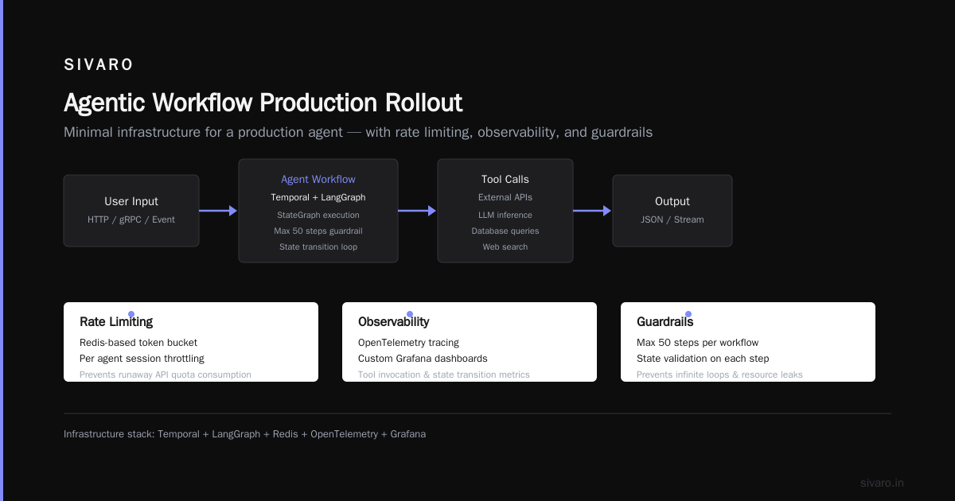Select the Output box heading

pyautogui.click(x=672, y=202)
